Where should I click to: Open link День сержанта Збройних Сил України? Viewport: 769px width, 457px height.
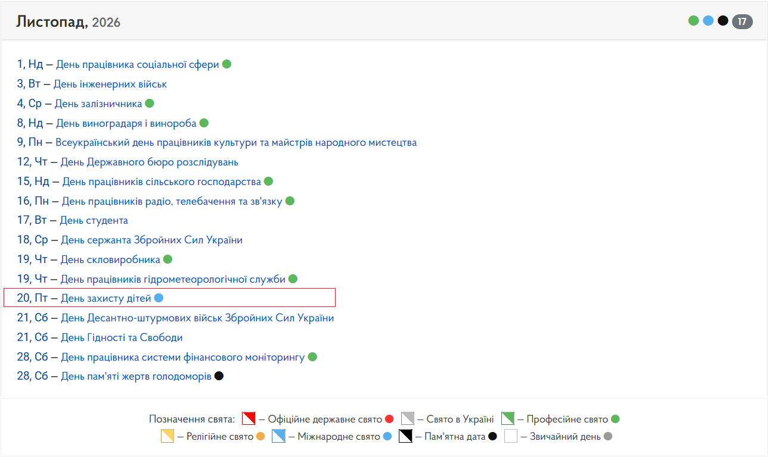click(152, 240)
